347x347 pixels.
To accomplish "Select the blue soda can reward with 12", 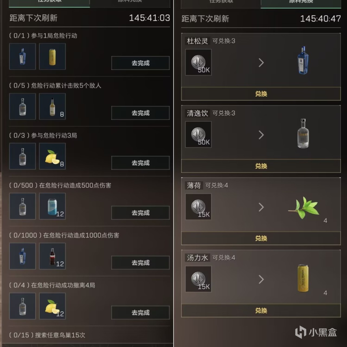I will pyautogui.click(x=52, y=206).
